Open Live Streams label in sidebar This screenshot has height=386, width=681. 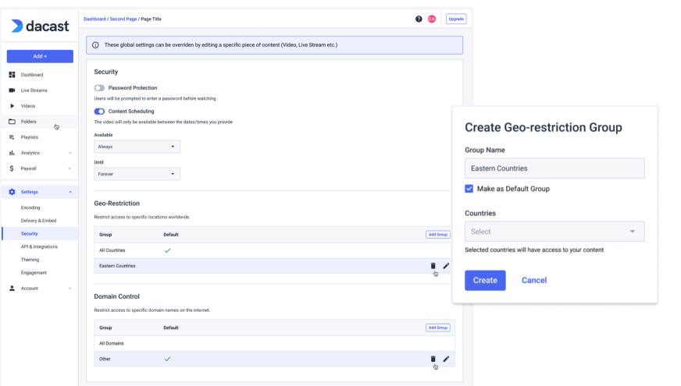pos(34,90)
